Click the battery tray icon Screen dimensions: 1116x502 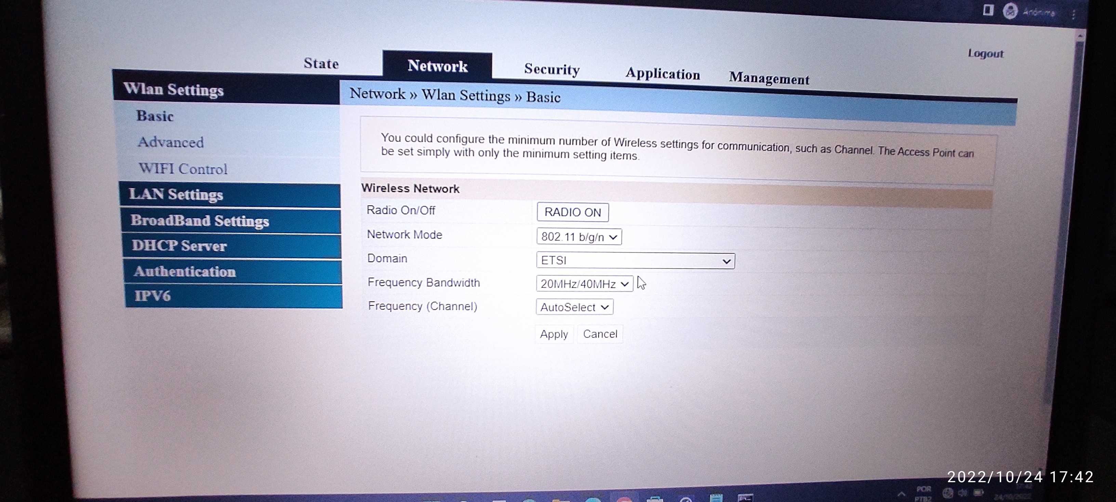point(979,492)
